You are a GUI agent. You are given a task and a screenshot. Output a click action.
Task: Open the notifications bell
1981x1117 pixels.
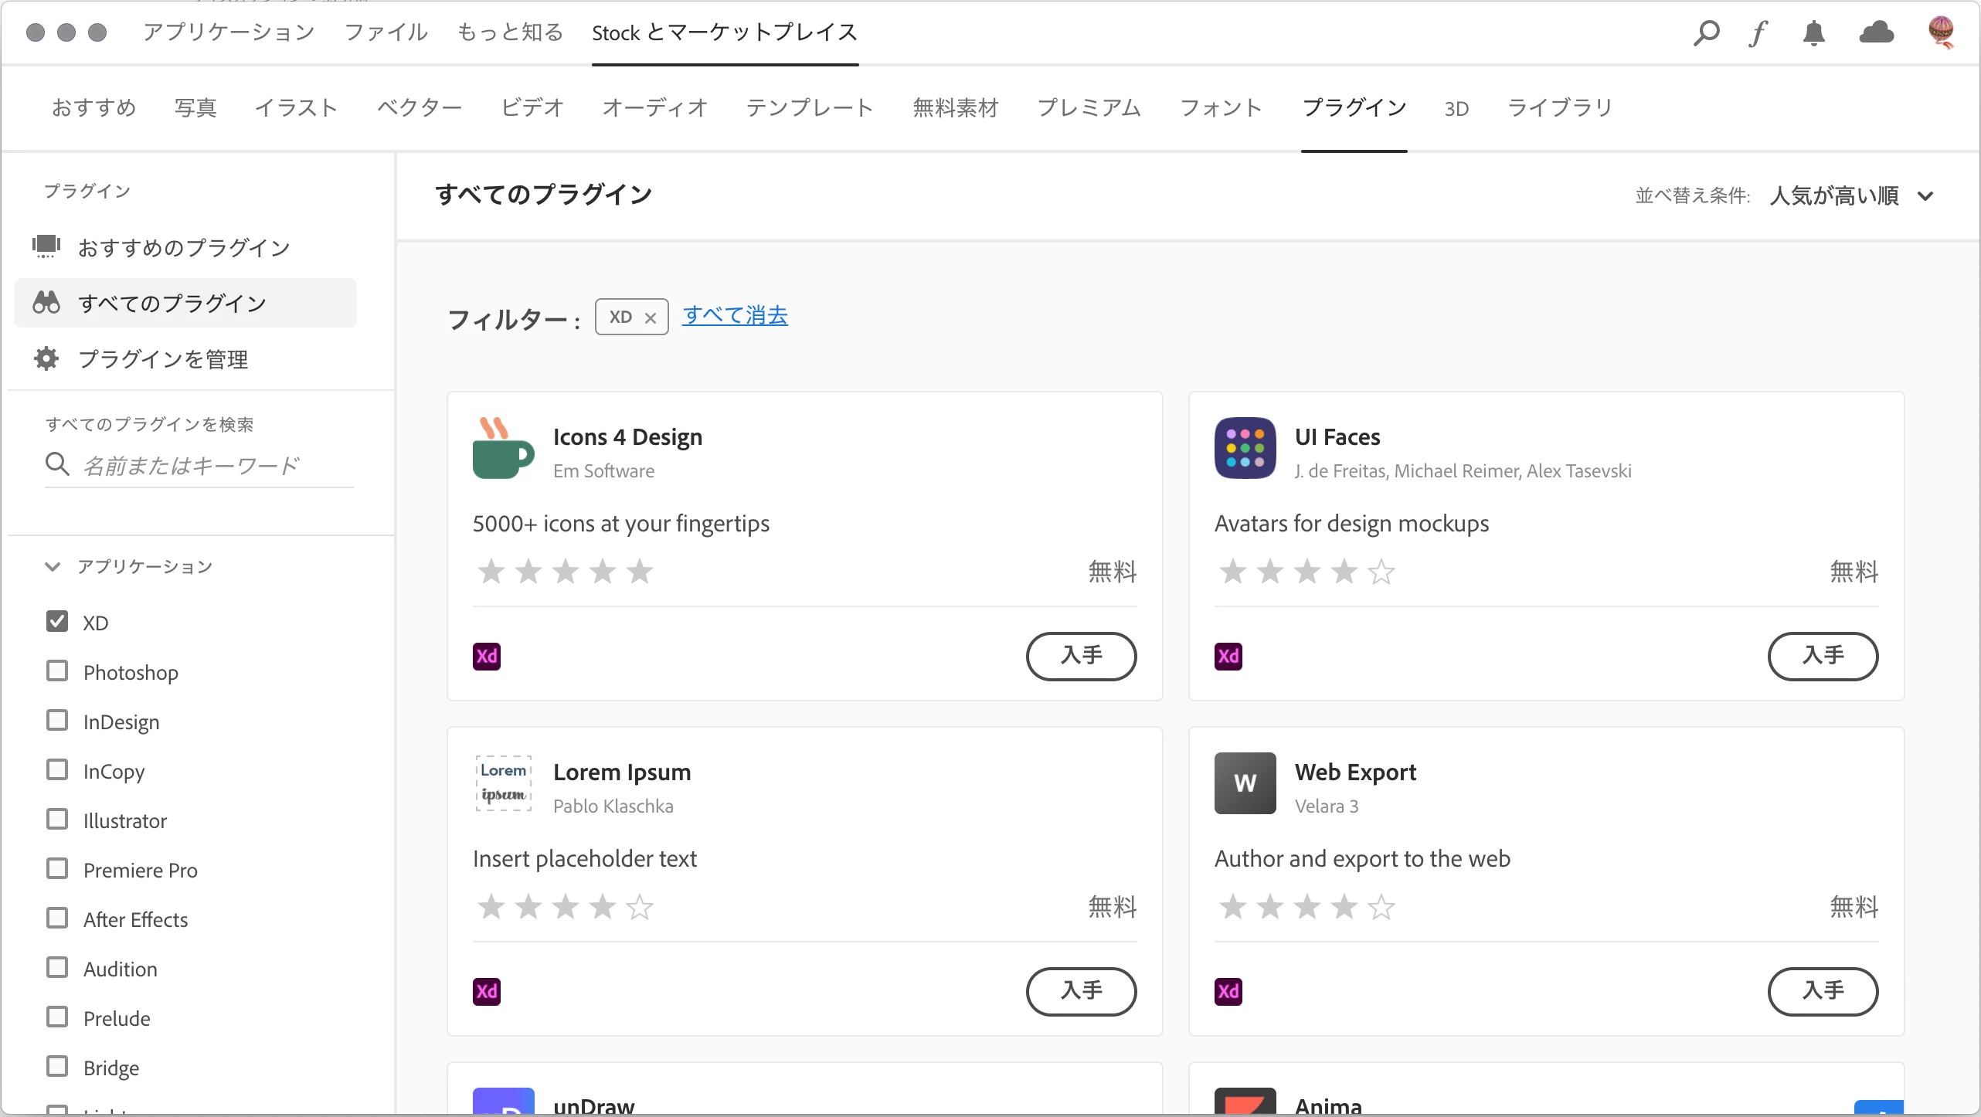[1813, 33]
